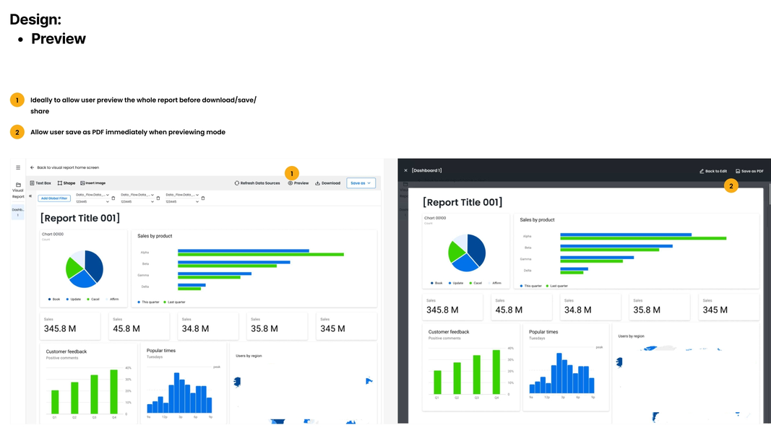
Task: Open the second filter's Data_Flow dropdown
Action: [x=137, y=195]
